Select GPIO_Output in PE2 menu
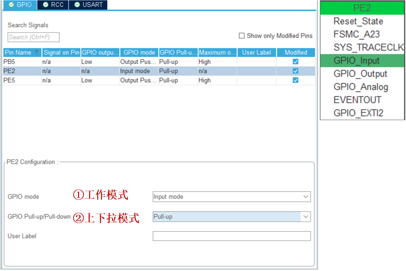The width and height of the screenshot is (406, 271). click(360, 74)
